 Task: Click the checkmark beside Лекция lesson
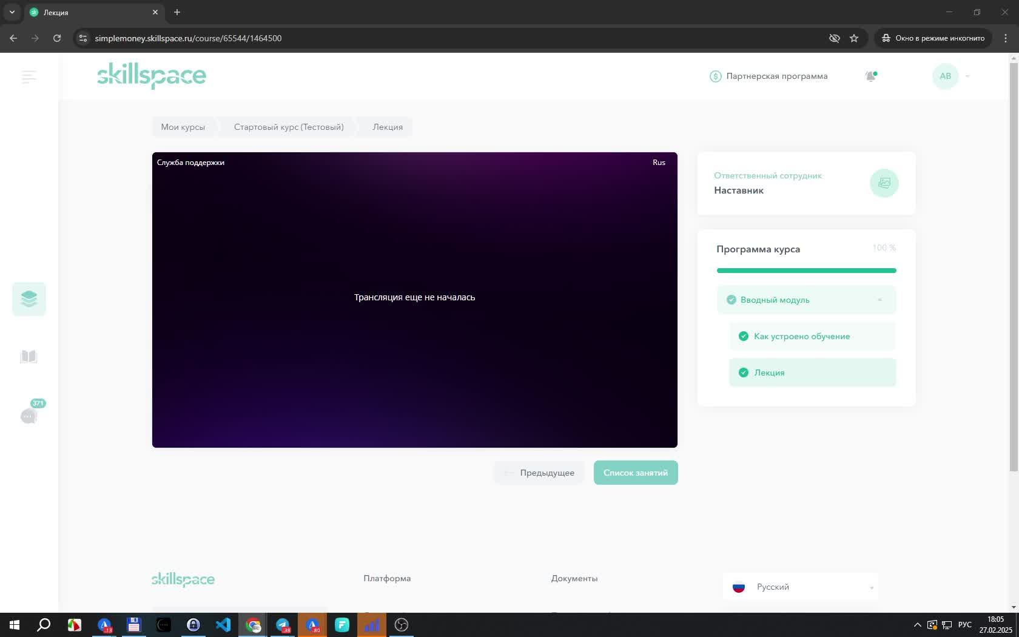[744, 372]
